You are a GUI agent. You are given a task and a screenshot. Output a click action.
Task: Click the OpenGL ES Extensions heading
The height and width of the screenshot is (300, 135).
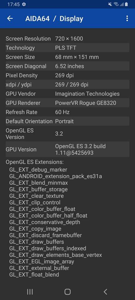click(34, 162)
